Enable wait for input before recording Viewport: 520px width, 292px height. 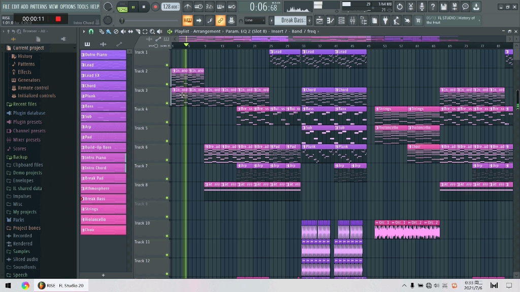pyautogui.click(x=199, y=7)
